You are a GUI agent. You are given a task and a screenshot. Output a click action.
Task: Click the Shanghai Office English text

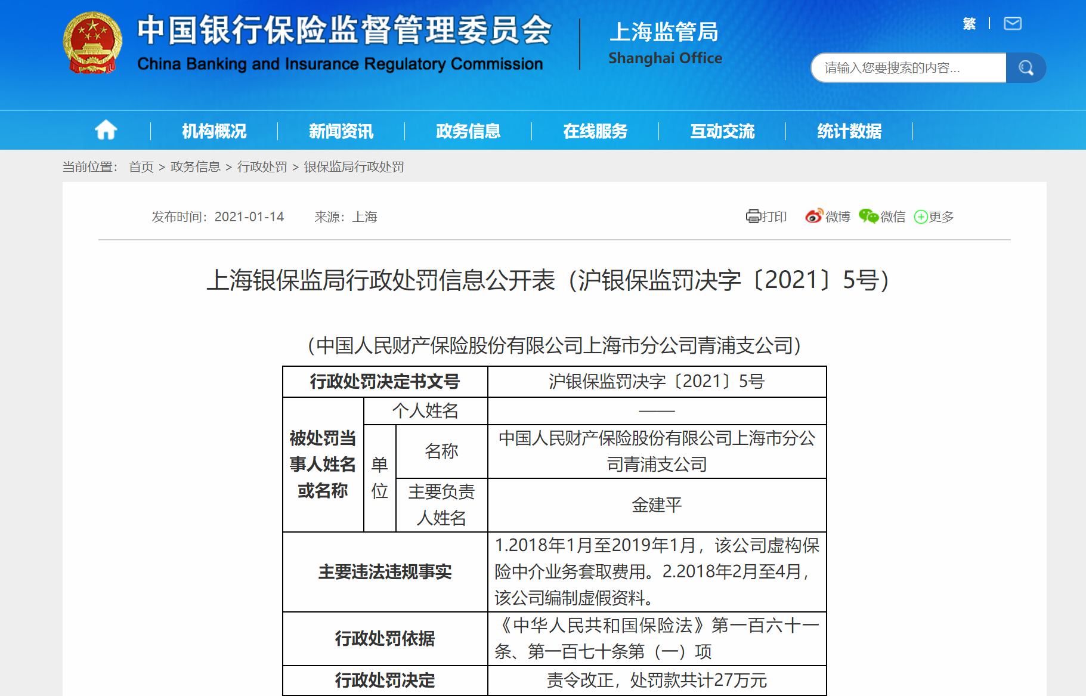point(665,58)
